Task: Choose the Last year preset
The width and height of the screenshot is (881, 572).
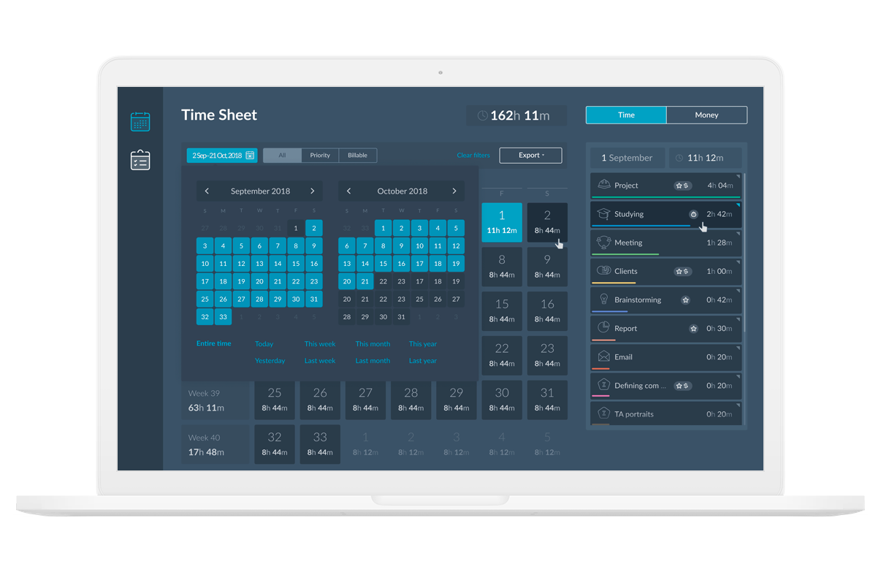Action: click(423, 361)
